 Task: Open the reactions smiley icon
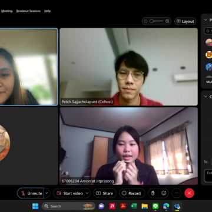pos(164,193)
